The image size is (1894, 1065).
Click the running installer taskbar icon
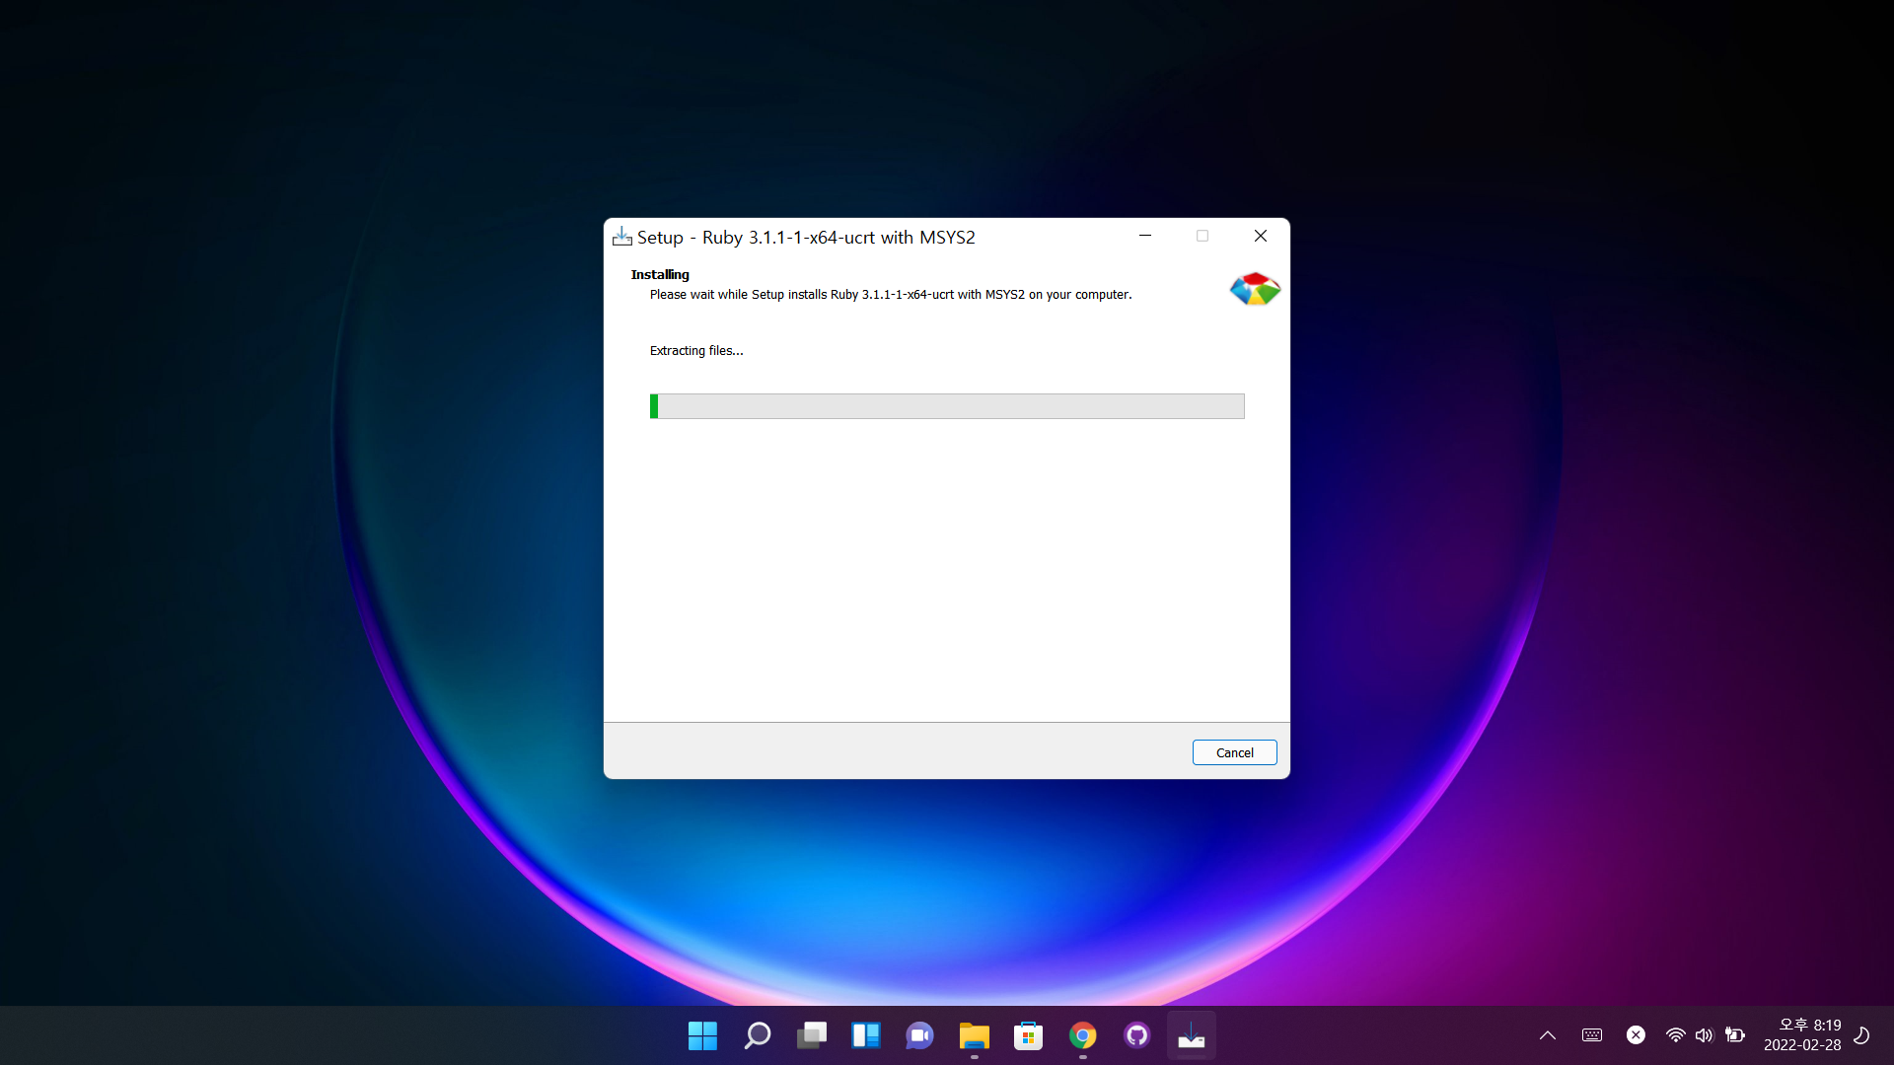coord(1191,1035)
